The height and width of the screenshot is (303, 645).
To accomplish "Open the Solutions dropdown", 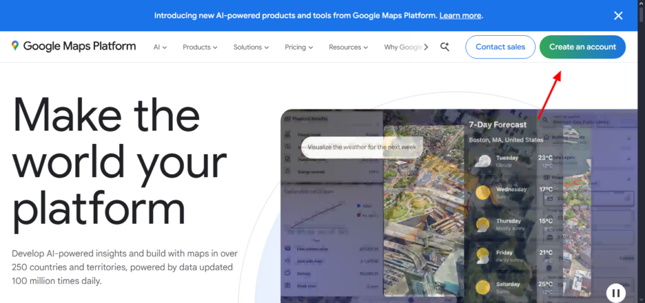I will (251, 47).
